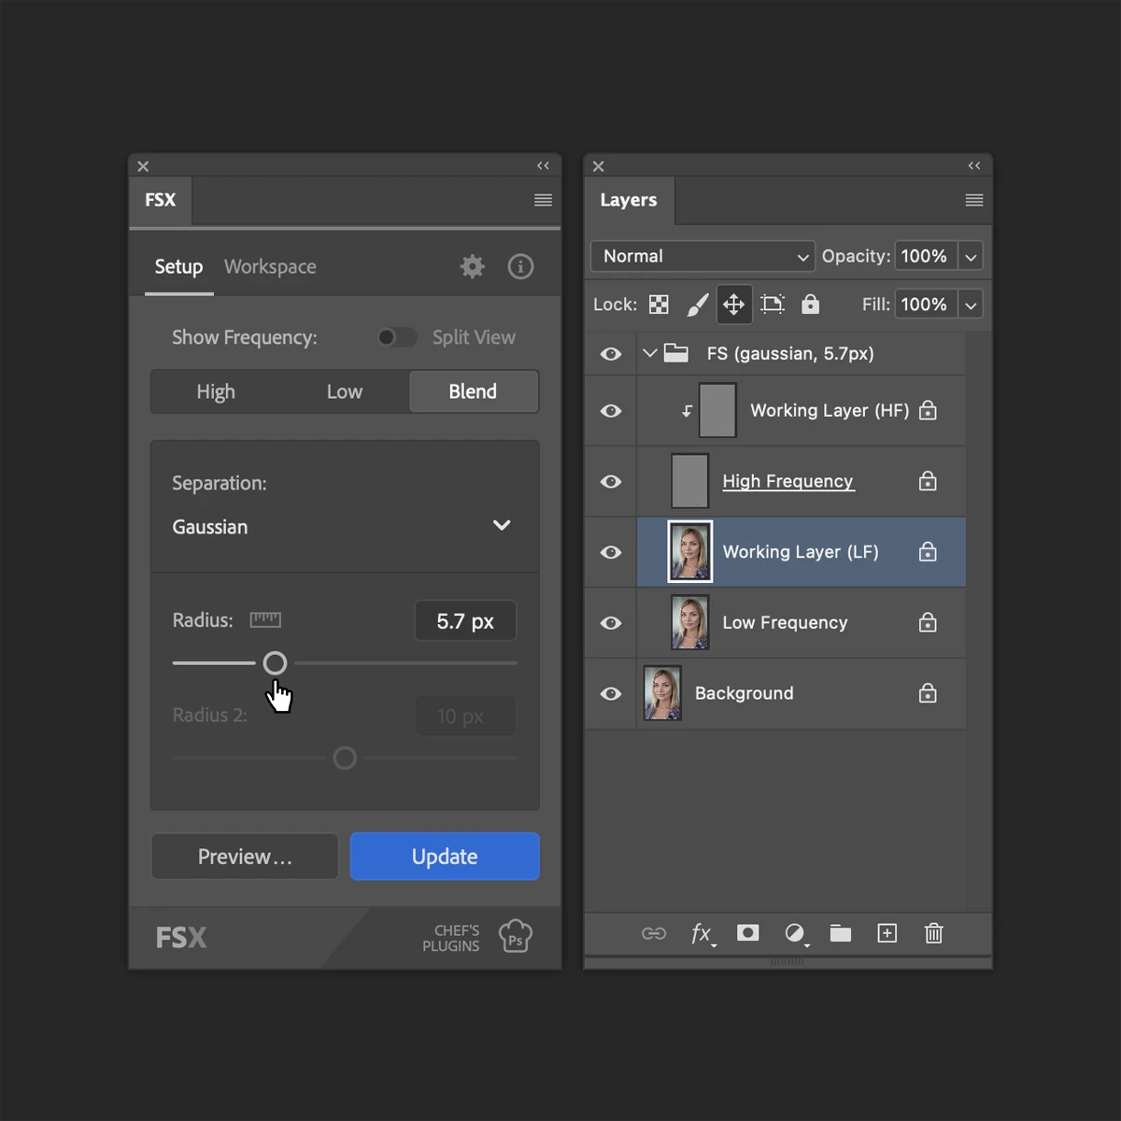Click the Background layer name
The width and height of the screenshot is (1121, 1121).
tap(745, 693)
